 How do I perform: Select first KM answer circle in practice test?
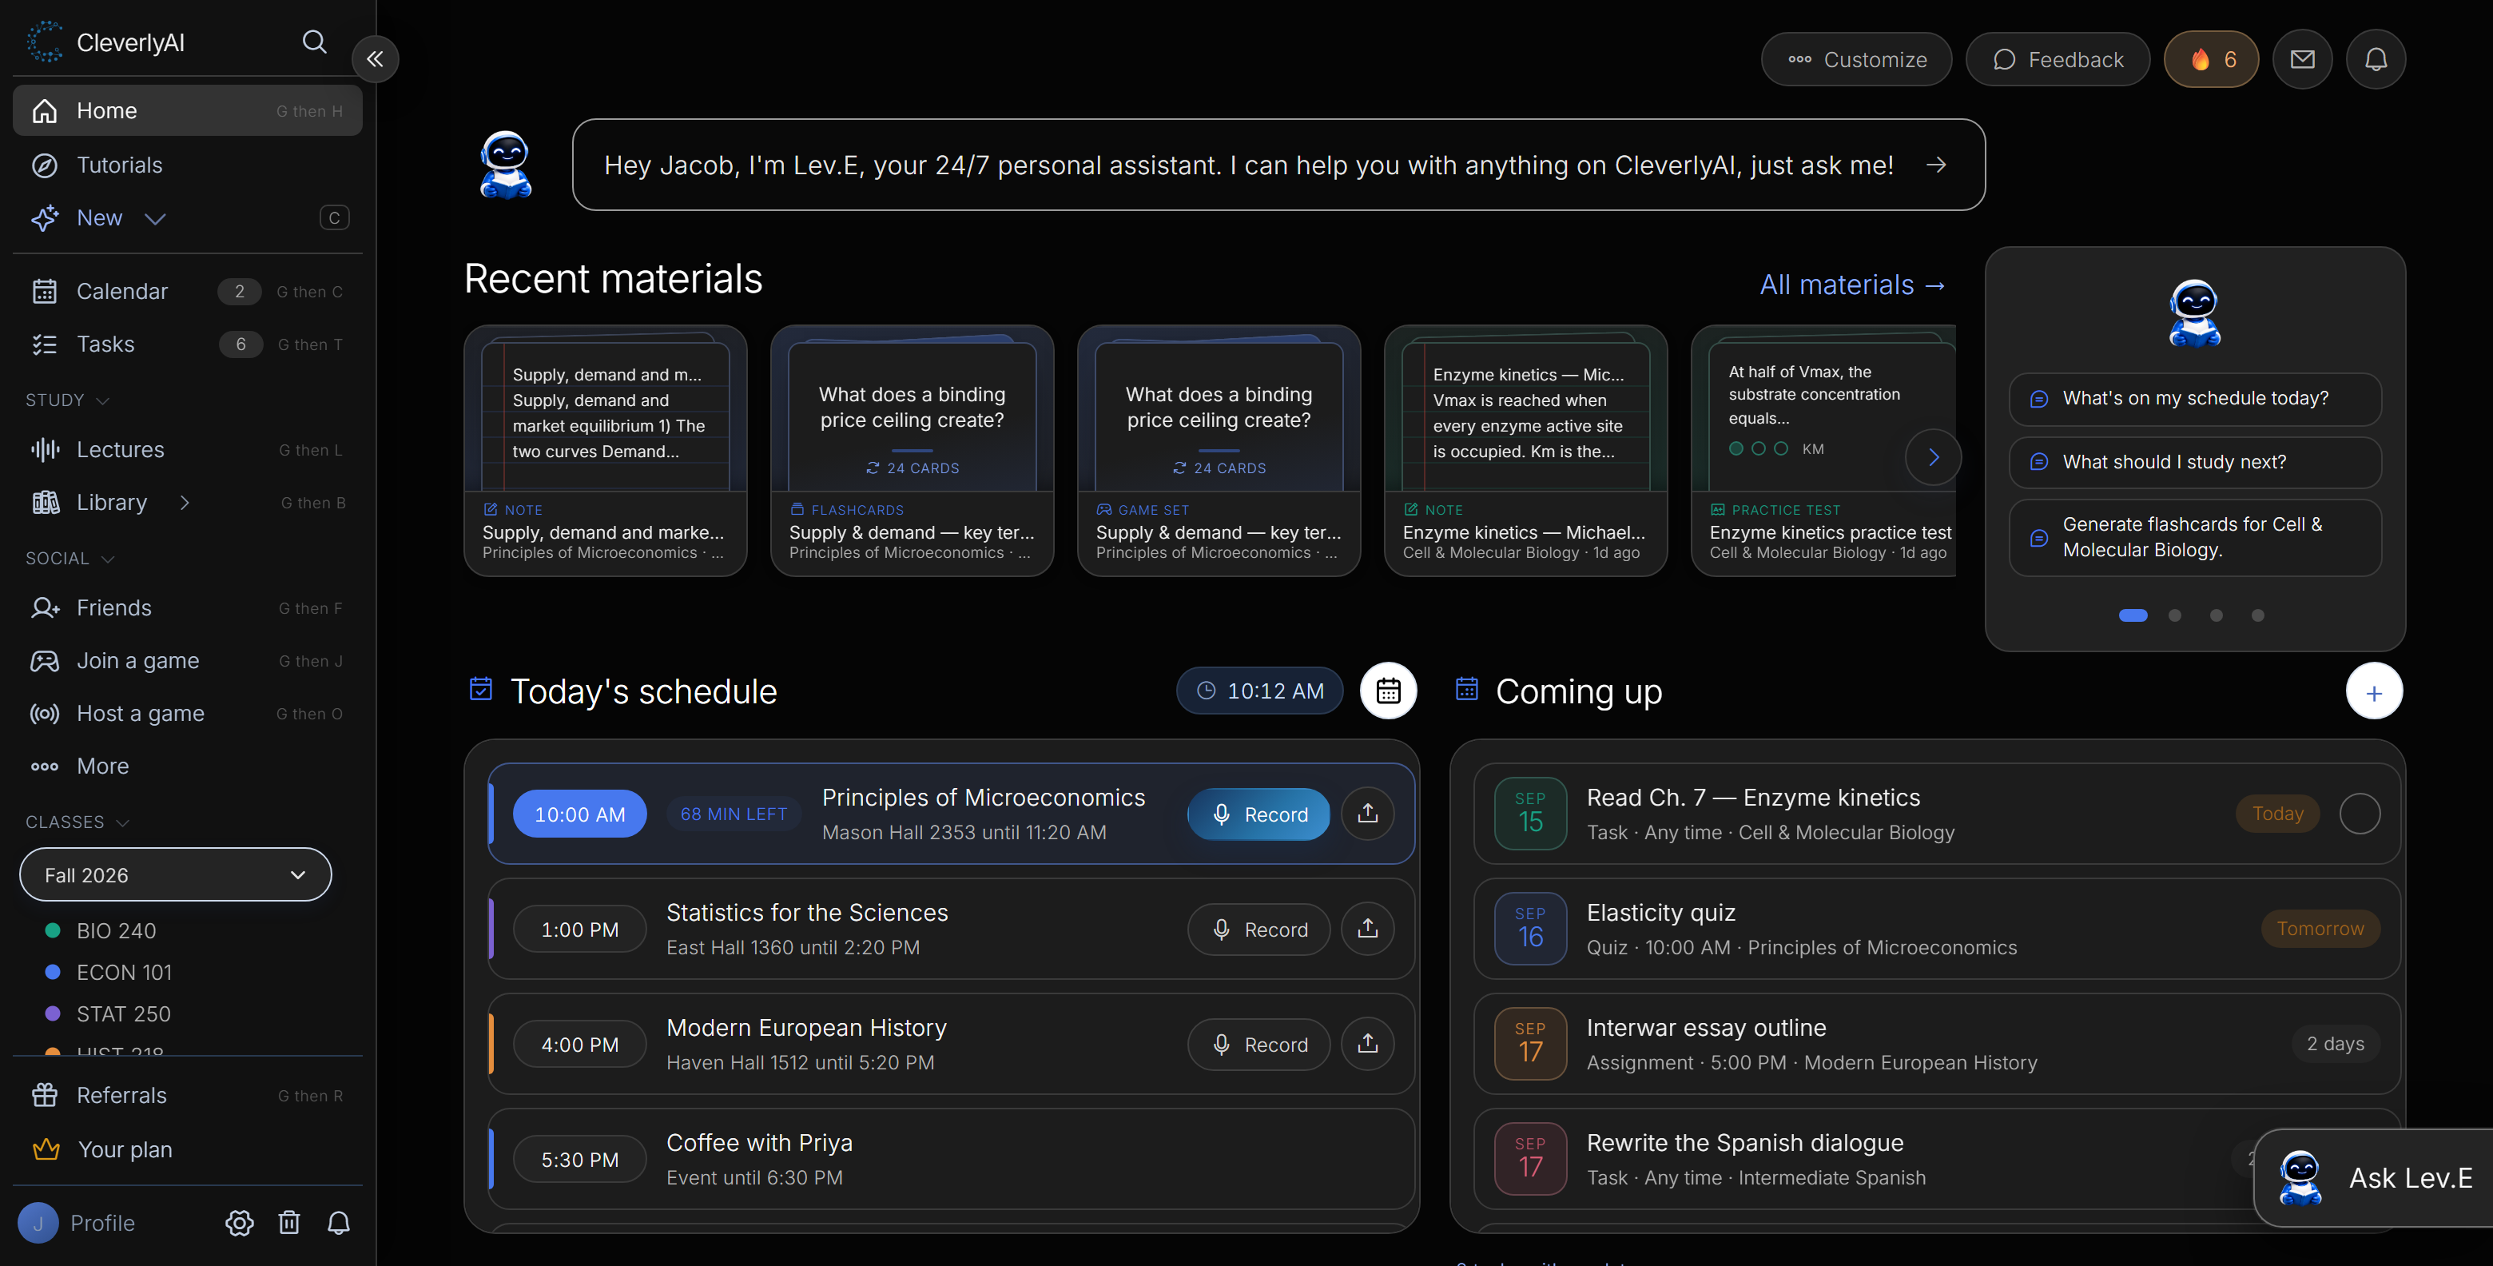pos(1736,448)
